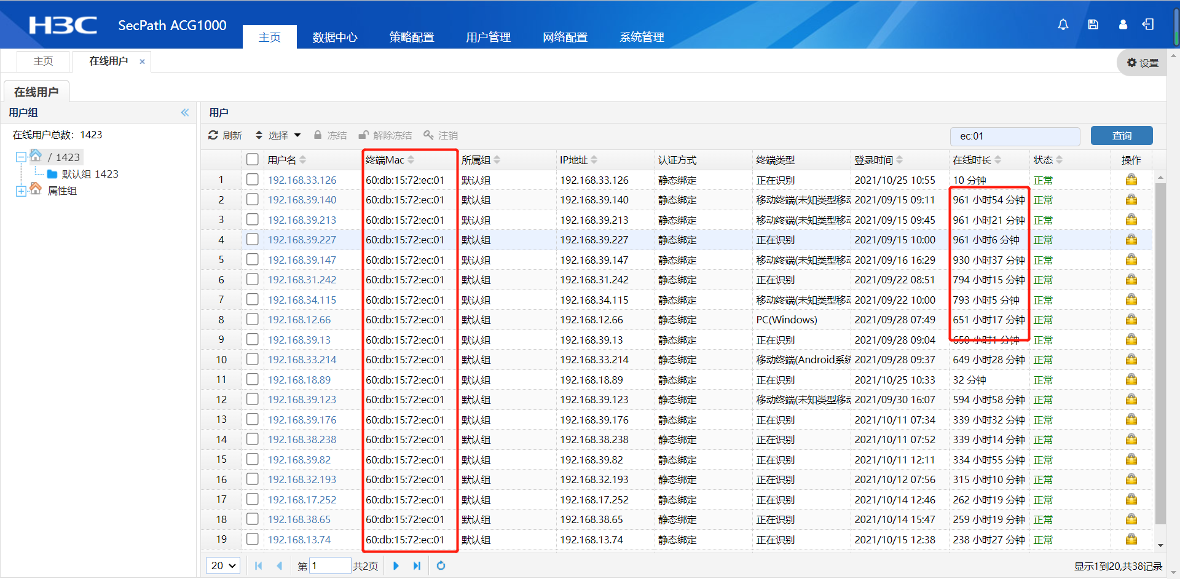Open user link 192.168.33.214
Image resolution: width=1180 pixels, height=579 pixels.
coord(302,360)
